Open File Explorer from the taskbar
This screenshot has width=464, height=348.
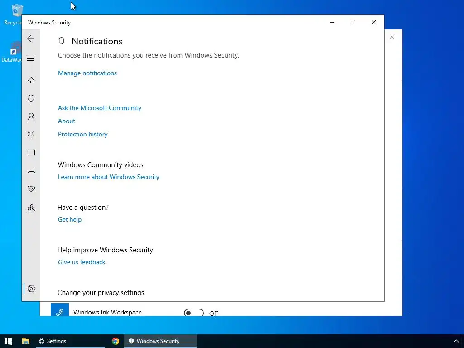click(26, 341)
